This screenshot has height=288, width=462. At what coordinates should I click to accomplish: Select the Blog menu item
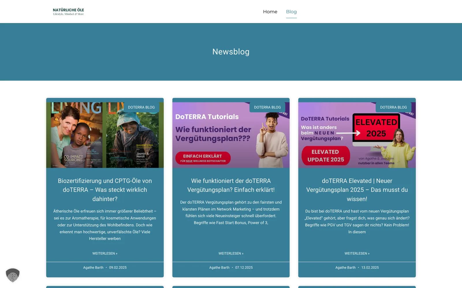[x=291, y=12]
